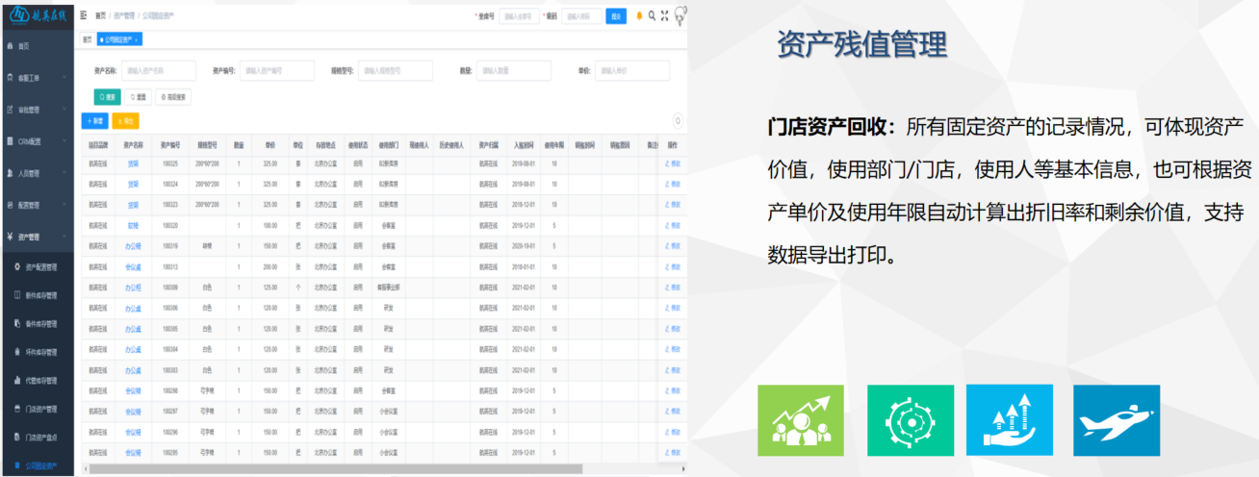Click the user avatar in top-right

pyautogui.click(x=680, y=14)
